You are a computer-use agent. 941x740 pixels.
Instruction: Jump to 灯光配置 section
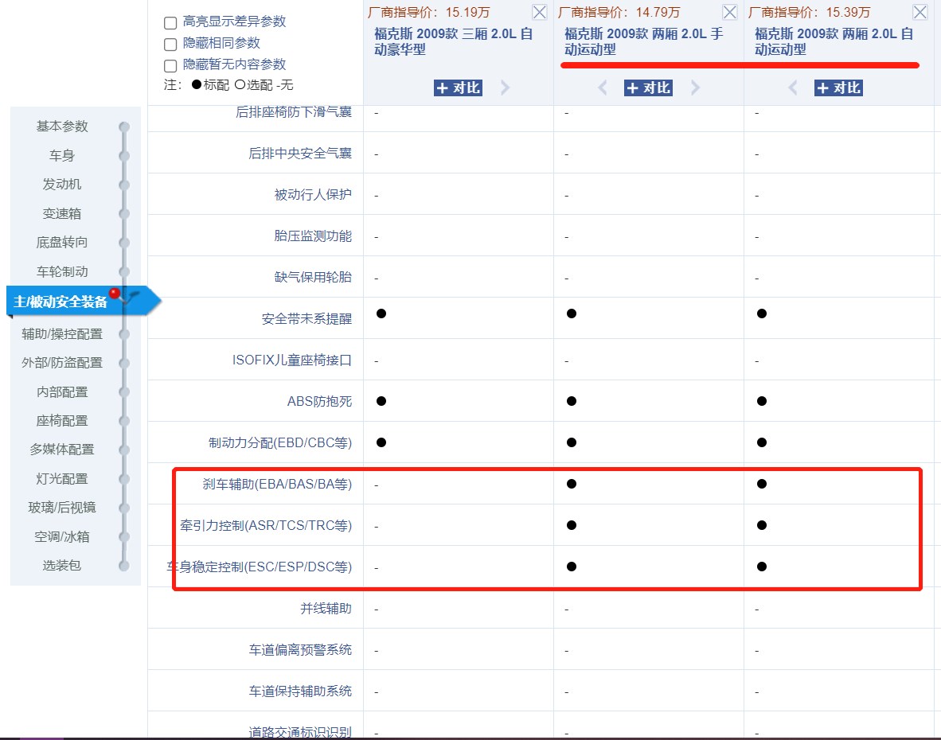pos(62,478)
